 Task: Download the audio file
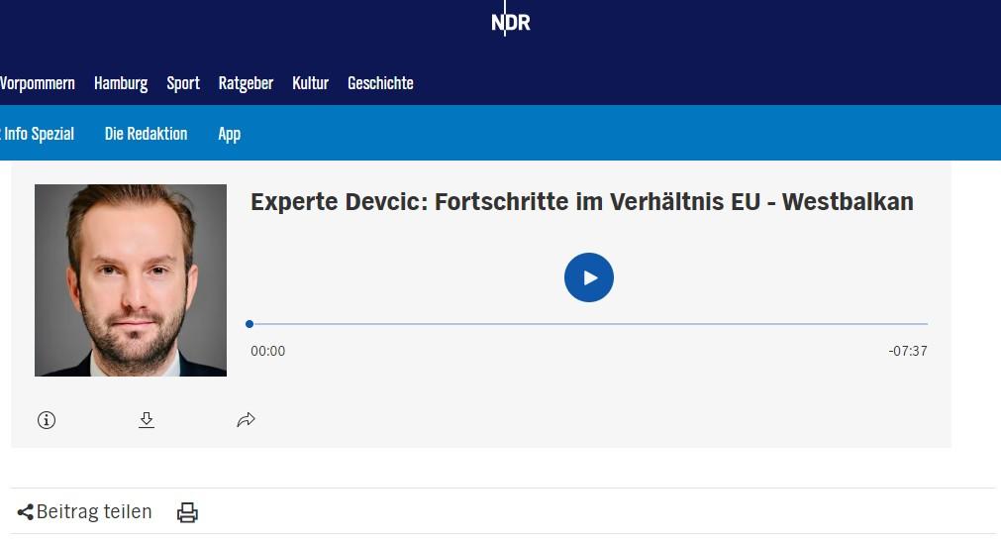point(147,420)
